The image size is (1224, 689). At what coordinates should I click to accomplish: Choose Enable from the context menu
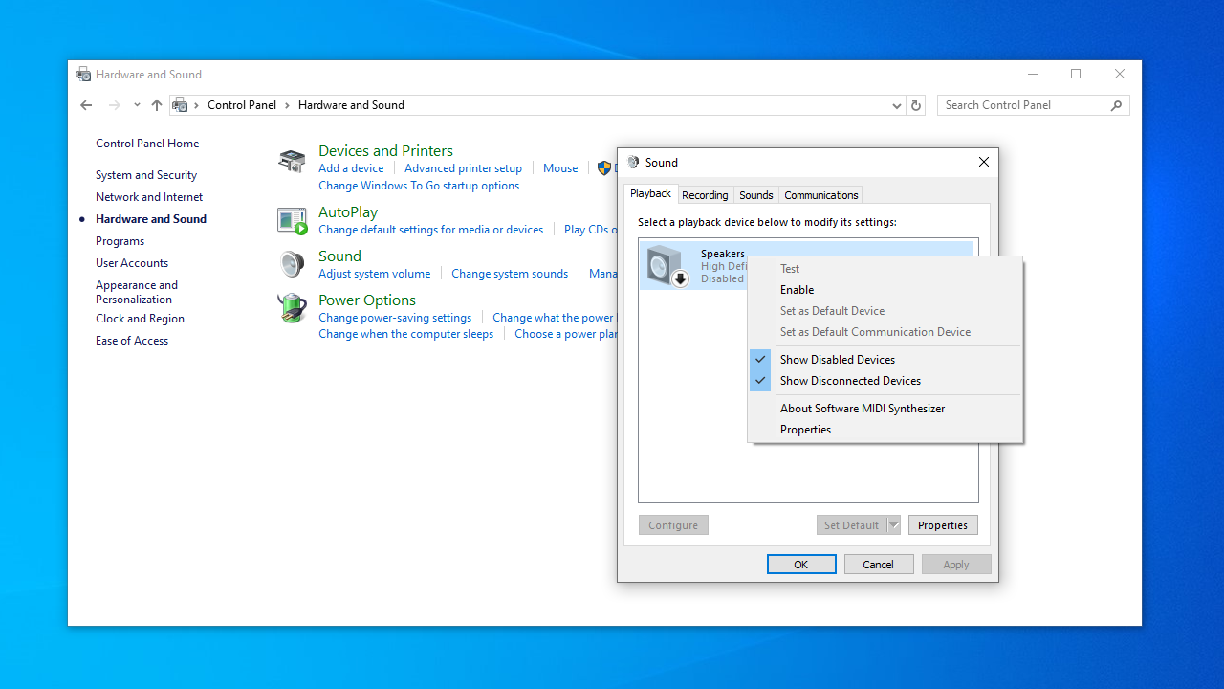[x=797, y=290]
